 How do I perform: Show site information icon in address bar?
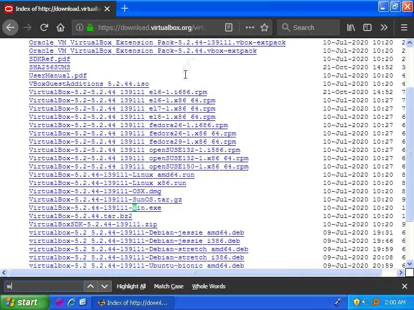pyautogui.click(x=80, y=27)
